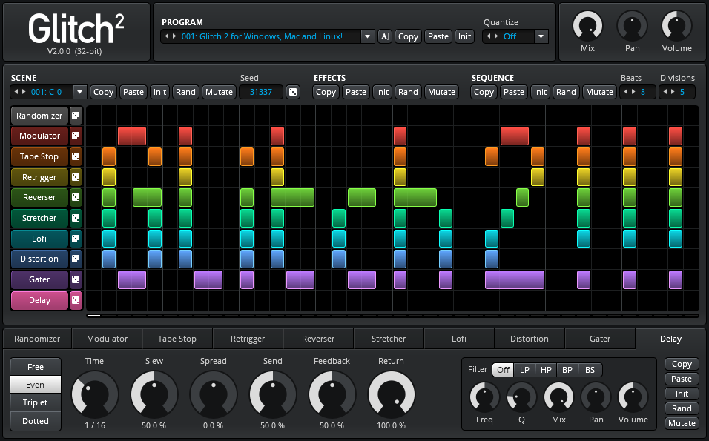Click the Feedback knob
709x441 pixels.
(x=332, y=394)
